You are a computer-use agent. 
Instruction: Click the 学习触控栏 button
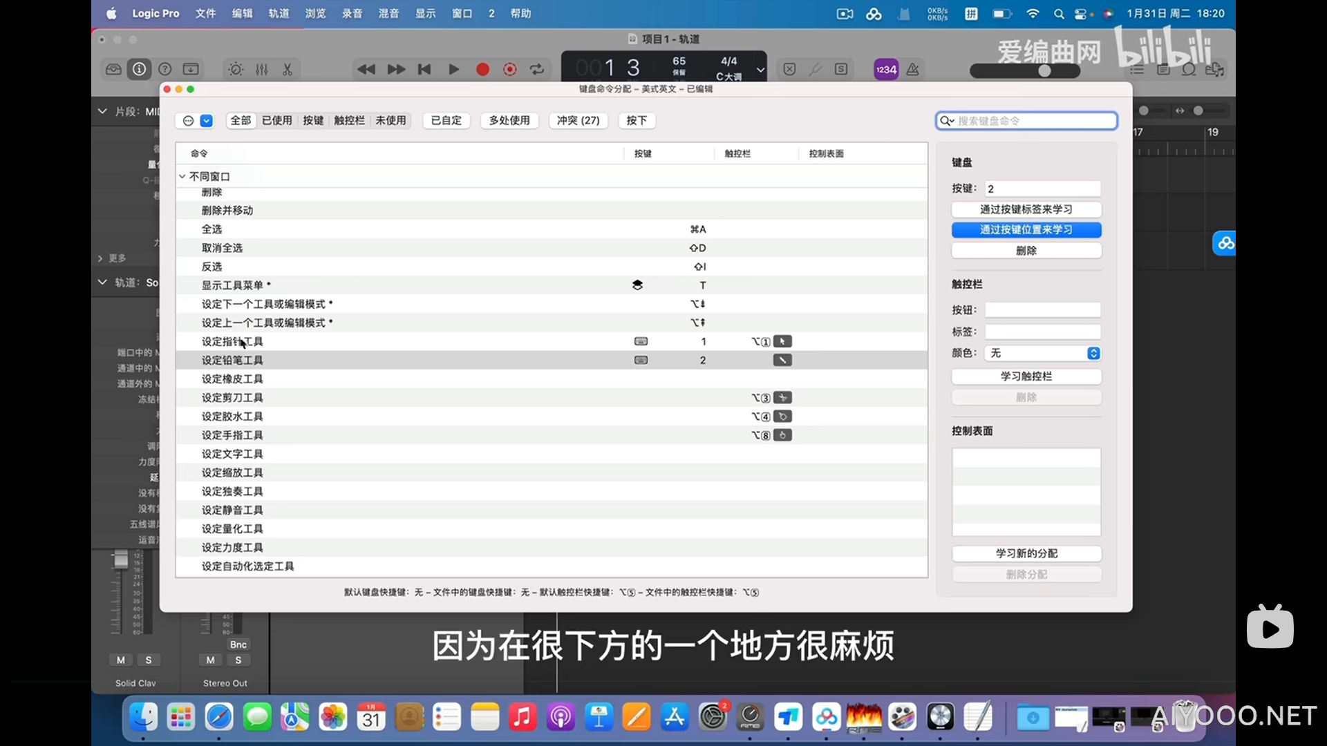[1026, 376]
